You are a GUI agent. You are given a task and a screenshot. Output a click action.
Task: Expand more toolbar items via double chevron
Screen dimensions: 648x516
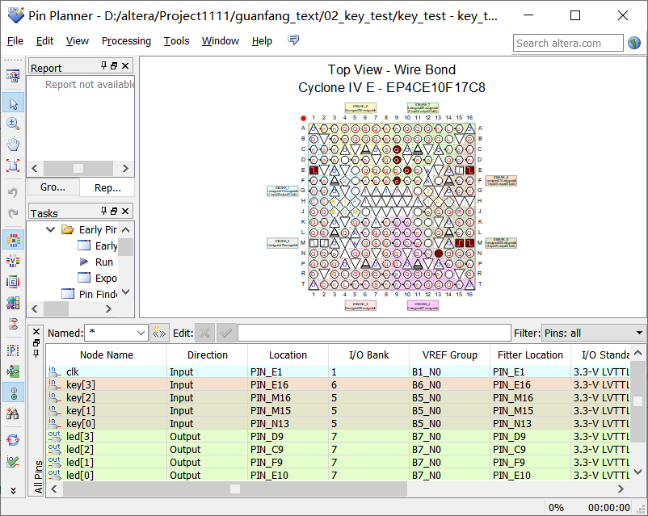coord(13,490)
